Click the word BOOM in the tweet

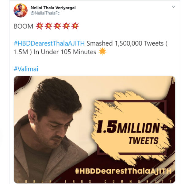[x=24, y=26]
